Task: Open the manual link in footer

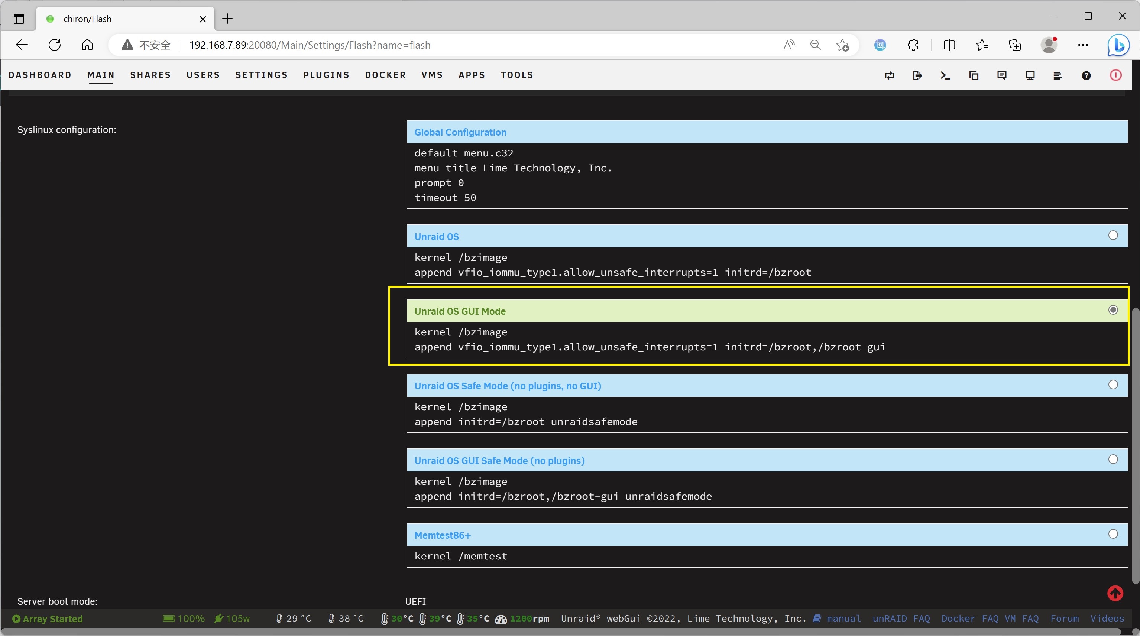Action: click(843, 619)
